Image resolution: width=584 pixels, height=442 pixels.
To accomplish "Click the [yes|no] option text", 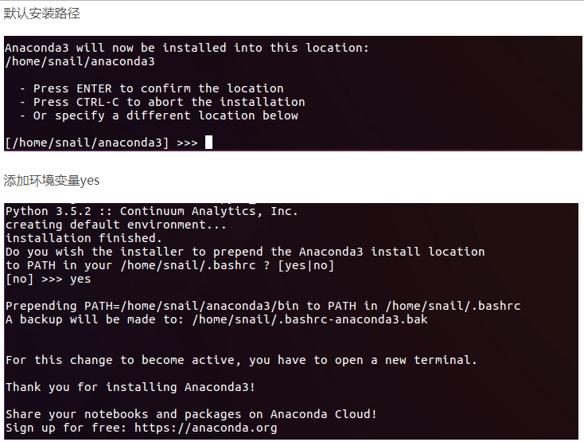I will pos(306,265).
